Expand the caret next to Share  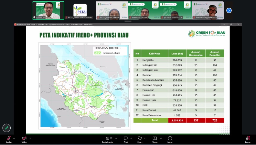[161, 138]
